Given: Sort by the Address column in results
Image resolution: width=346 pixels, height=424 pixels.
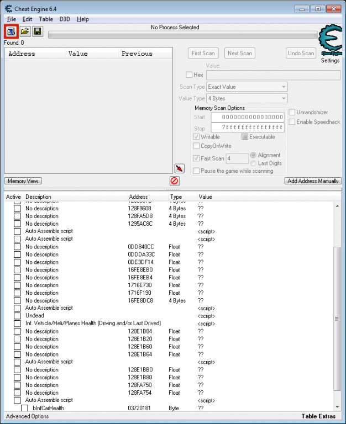Looking at the screenshot, I should click(x=35, y=54).
